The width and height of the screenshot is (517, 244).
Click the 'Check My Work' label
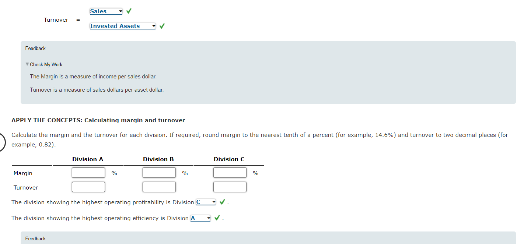click(46, 64)
